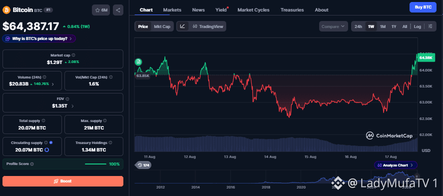
Task: Click the $1.29T market cap value
Action: [54, 62]
